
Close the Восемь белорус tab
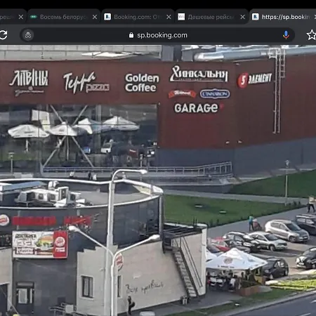pyautogui.click(x=95, y=17)
